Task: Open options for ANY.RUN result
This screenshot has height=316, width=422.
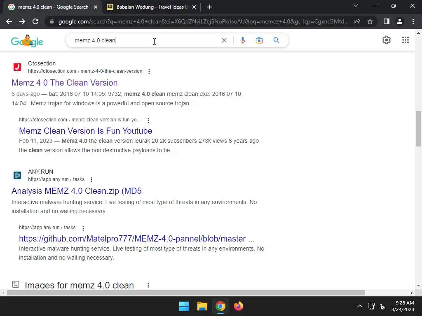Action: tap(91, 180)
